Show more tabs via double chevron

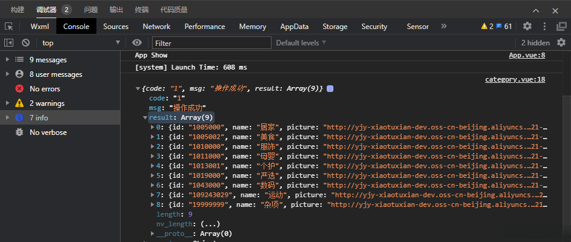point(444,27)
